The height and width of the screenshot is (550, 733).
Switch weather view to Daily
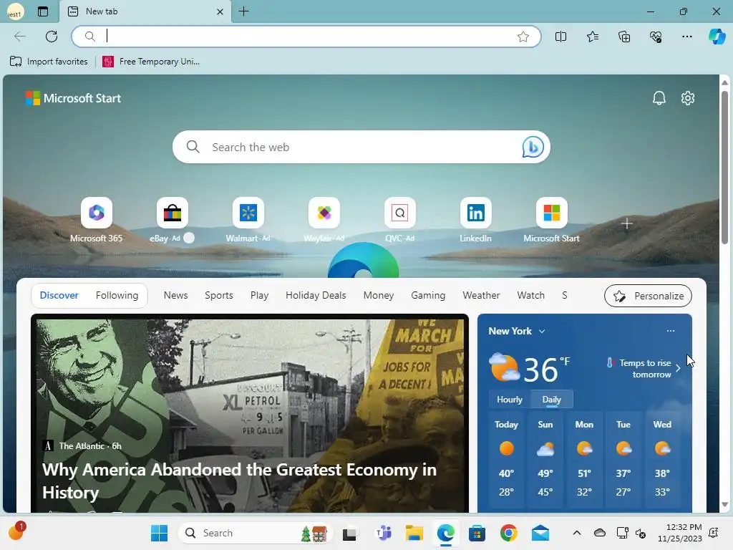(x=551, y=400)
